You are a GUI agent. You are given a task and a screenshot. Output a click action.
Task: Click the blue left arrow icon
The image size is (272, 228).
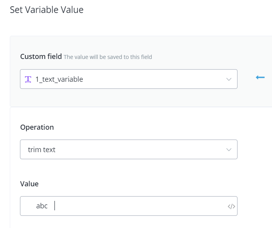pyautogui.click(x=260, y=77)
